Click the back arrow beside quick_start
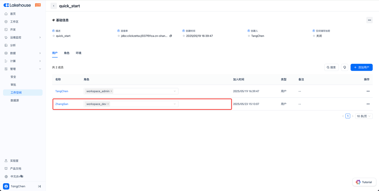Screen dimensions: 379x191 (54, 6)
